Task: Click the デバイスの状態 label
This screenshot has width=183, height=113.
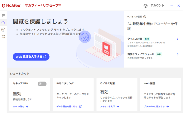Action: [134, 17]
